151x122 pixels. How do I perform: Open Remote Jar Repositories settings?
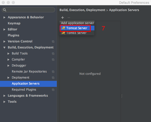click(29, 72)
